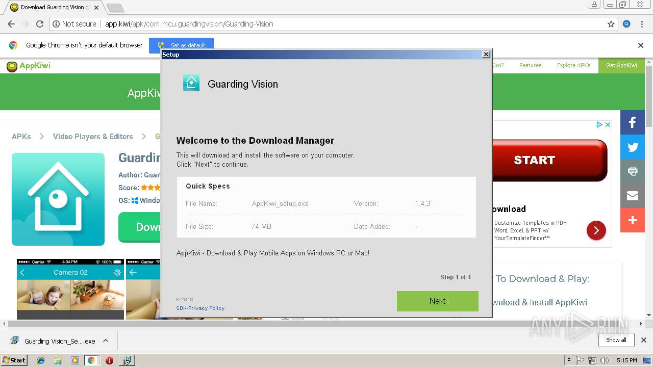Image resolution: width=653 pixels, height=367 pixels.
Task: Click the Chrome forward arrow
Action: point(25,24)
